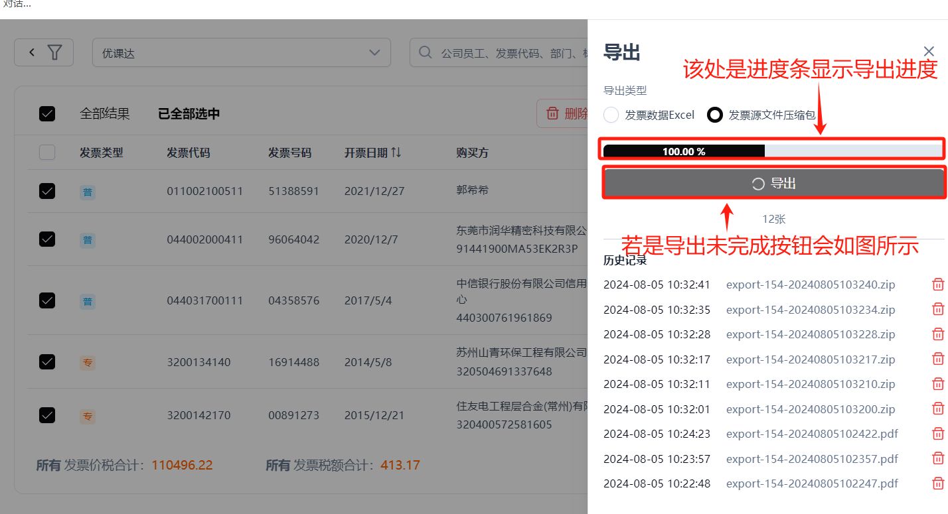The width and height of the screenshot is (948, 514).
Task: Uncheck invoice 011002100511 row checkbox
Action: coord(47,191)
